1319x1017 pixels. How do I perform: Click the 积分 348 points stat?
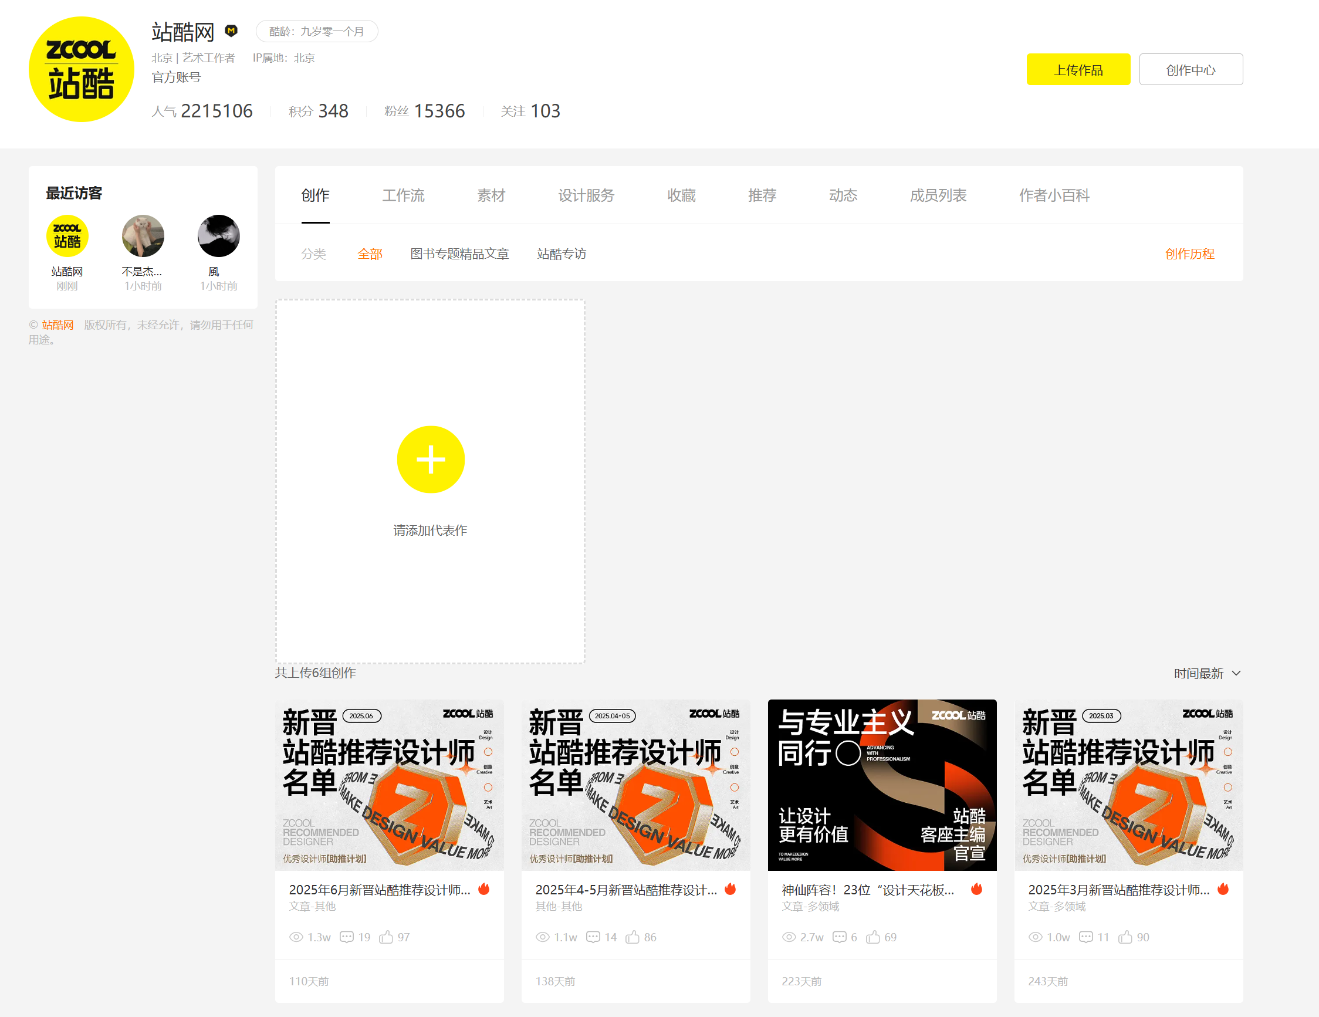point(318,111)
